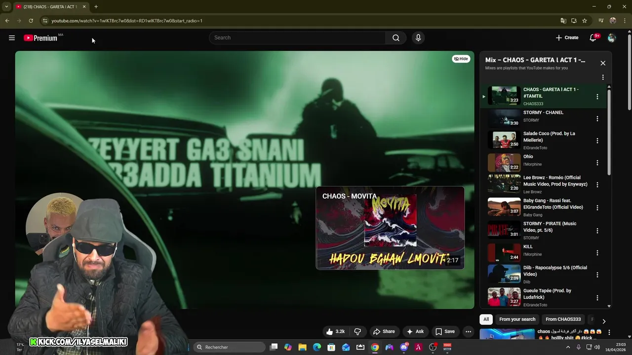Screen dimensions: 632x355
Task: Click the browser address bar URL
Action: [127, 21]
